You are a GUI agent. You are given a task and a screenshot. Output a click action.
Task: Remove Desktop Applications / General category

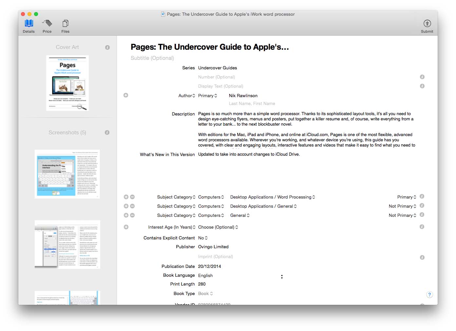132,206
